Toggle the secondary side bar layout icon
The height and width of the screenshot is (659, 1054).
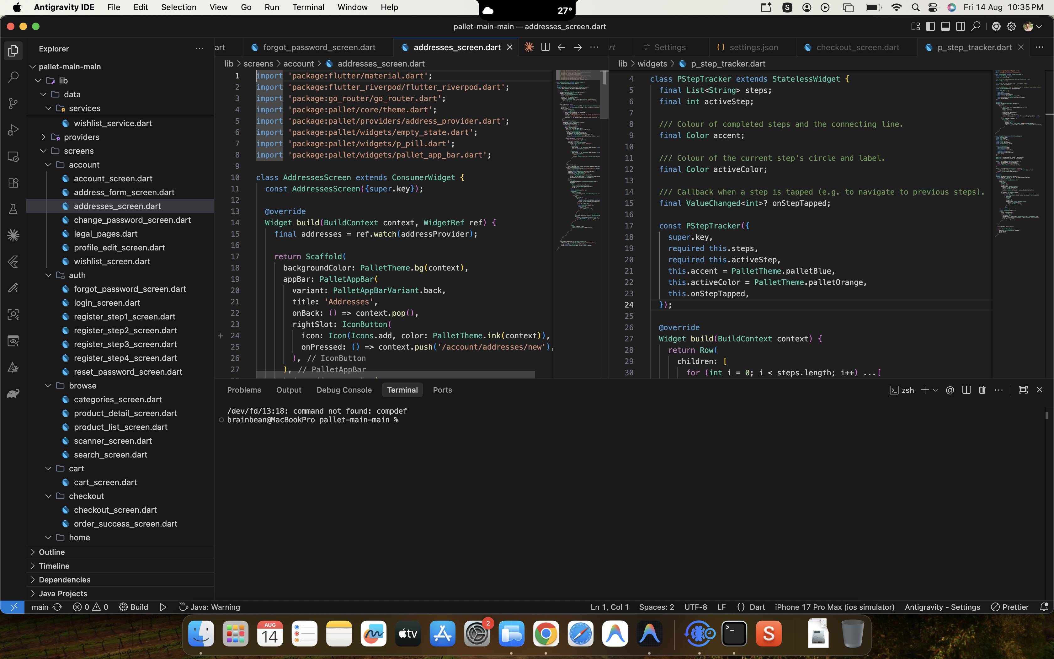coord(960,27)
